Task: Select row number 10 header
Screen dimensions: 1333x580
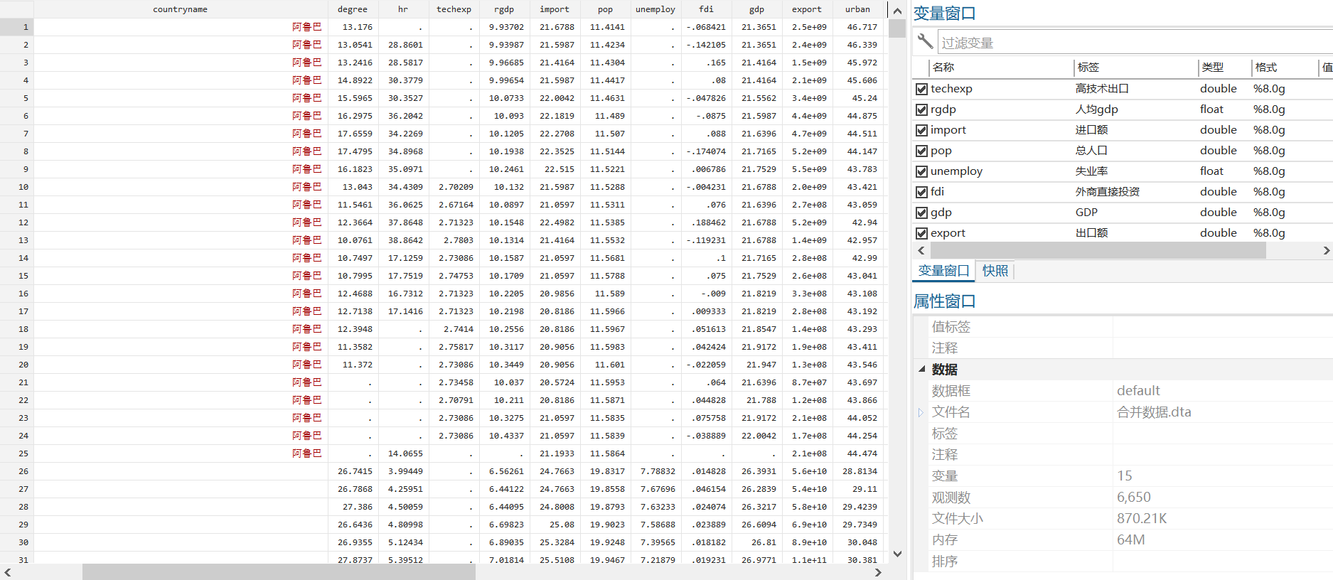Action: 17,187
